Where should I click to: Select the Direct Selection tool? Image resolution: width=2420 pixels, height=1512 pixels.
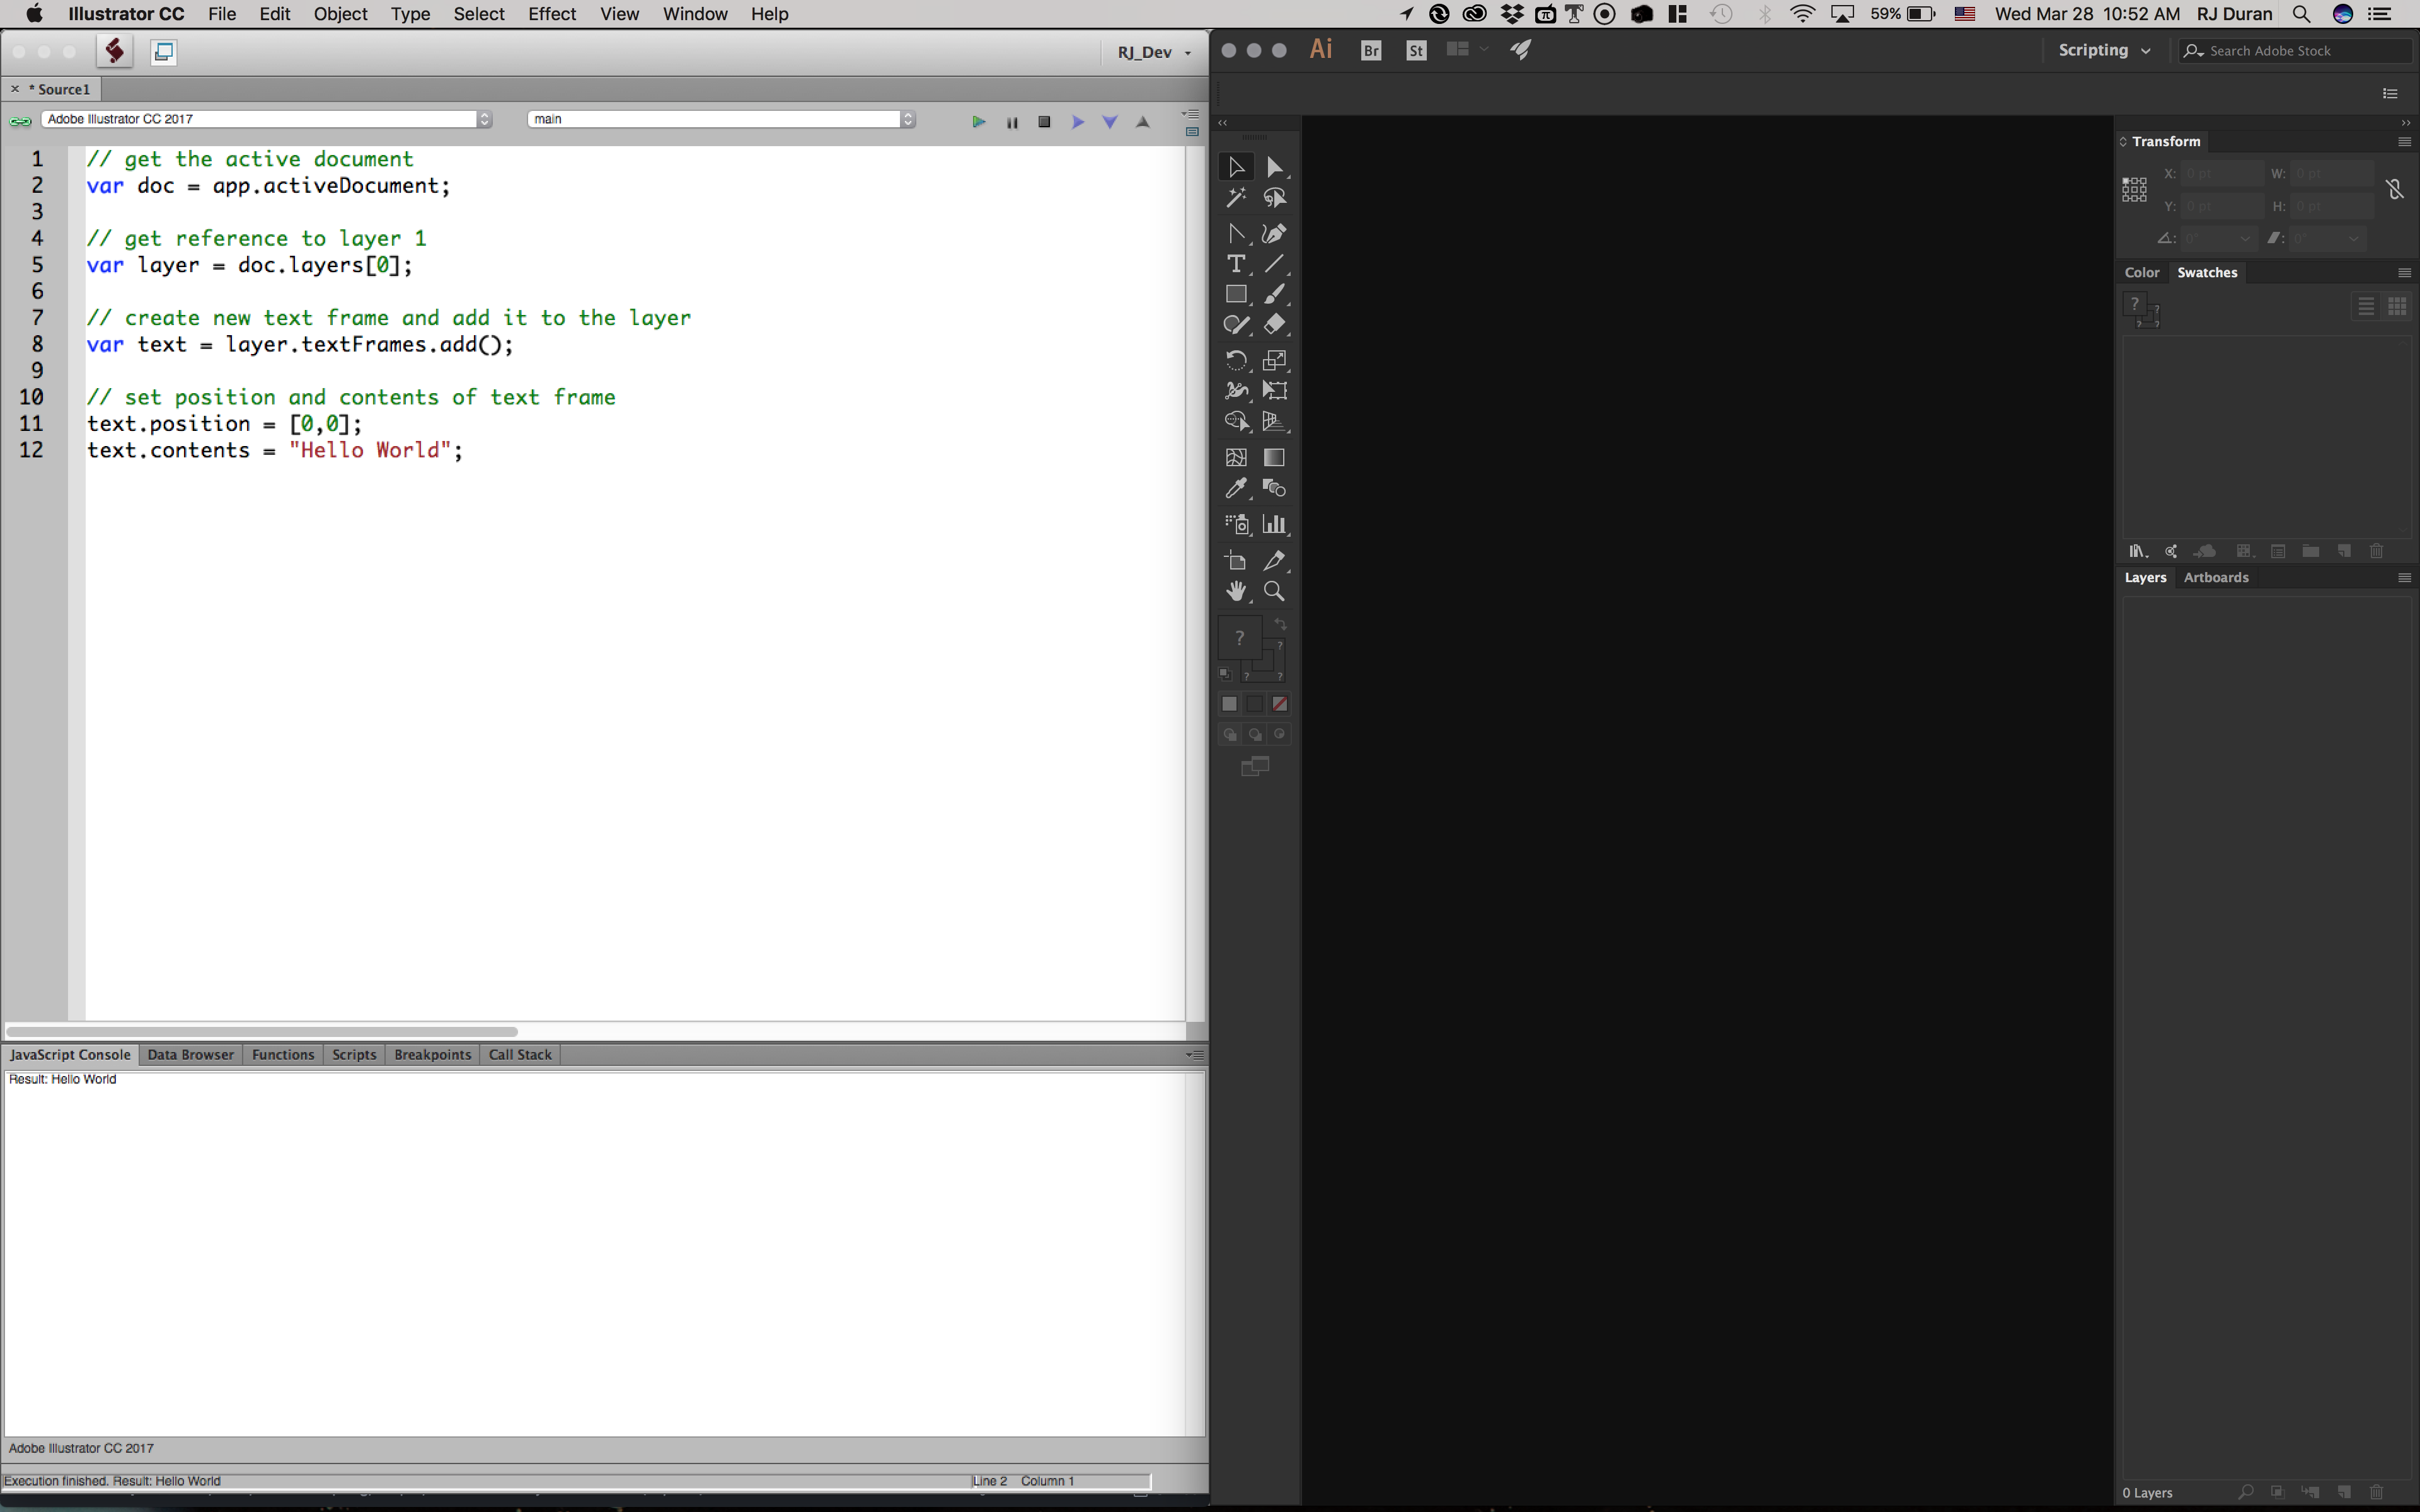(1274, 164)
